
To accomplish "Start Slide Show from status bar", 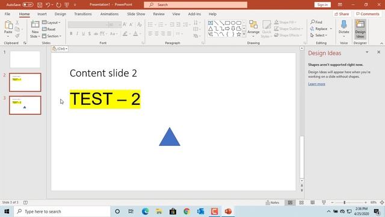I will 324,203.
